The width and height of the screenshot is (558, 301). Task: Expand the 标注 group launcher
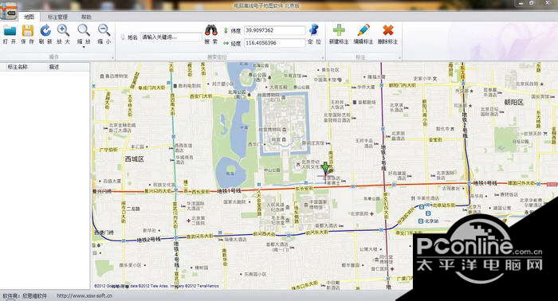click(x=399, y=57)
